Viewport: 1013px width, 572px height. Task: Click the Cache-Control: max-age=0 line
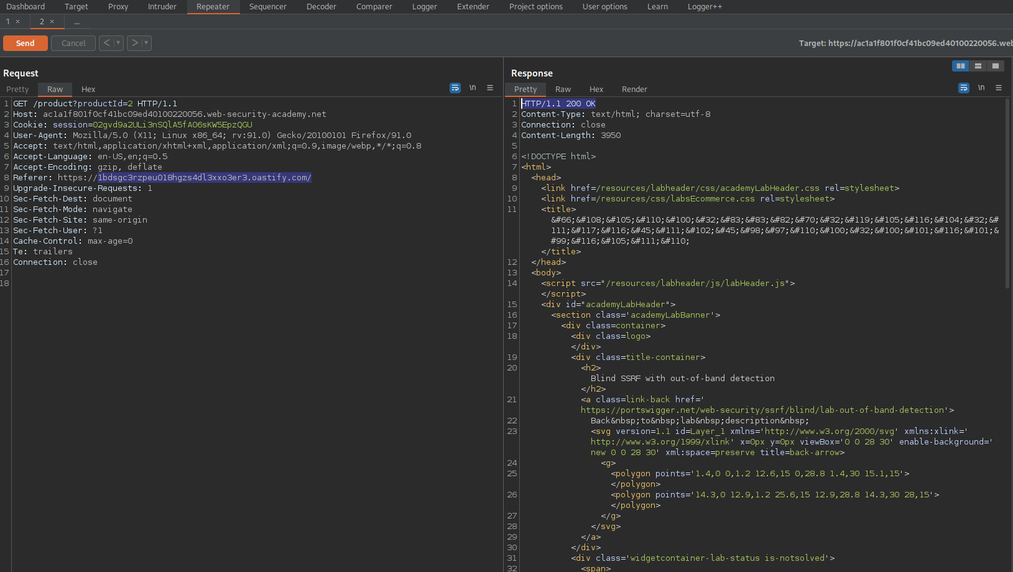(73, 241)
